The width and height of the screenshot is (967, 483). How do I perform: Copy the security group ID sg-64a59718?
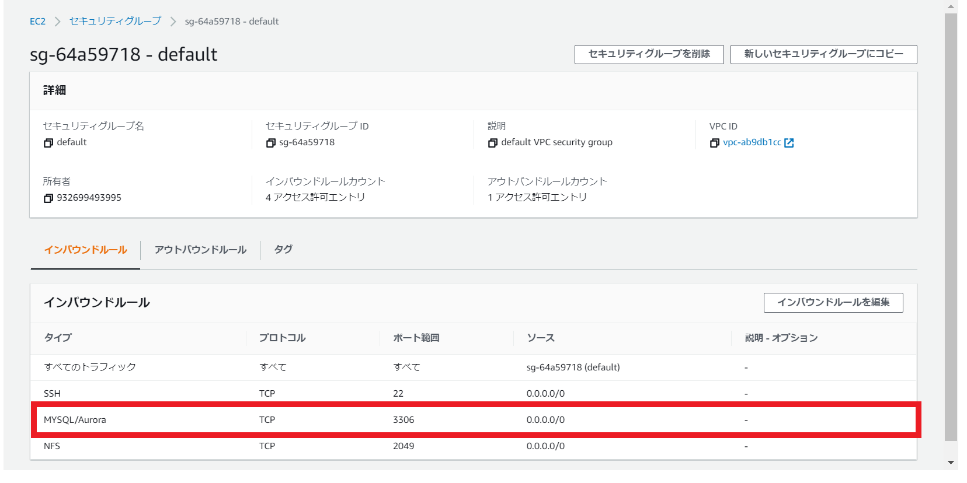click(270, 143)
